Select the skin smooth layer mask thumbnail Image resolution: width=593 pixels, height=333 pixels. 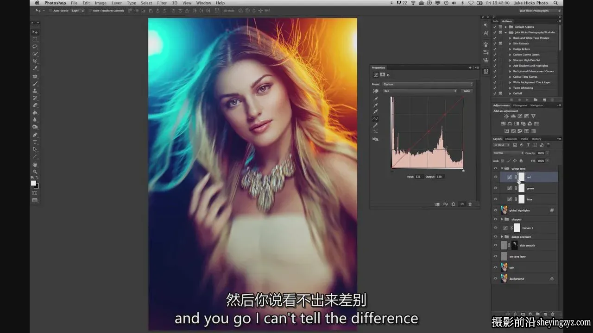514,245
